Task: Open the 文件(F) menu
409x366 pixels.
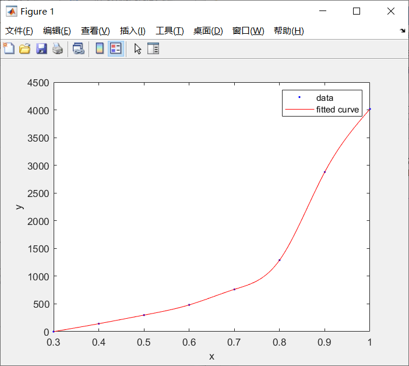Action: 19,31
